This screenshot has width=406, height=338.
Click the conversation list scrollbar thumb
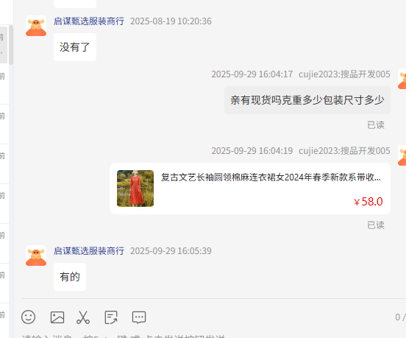[x=11, y=45]
